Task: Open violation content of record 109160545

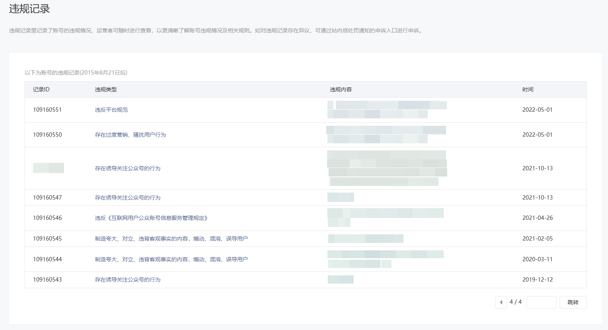Action: click(366, 239)
